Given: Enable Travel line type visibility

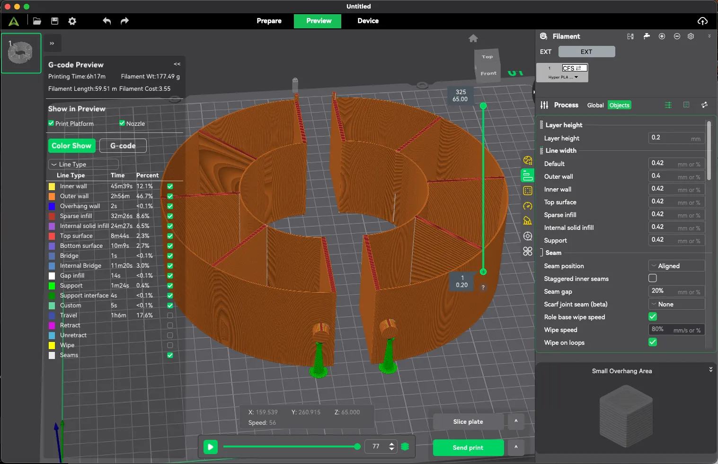Looking at the screenshot, I should click(170, 315).
